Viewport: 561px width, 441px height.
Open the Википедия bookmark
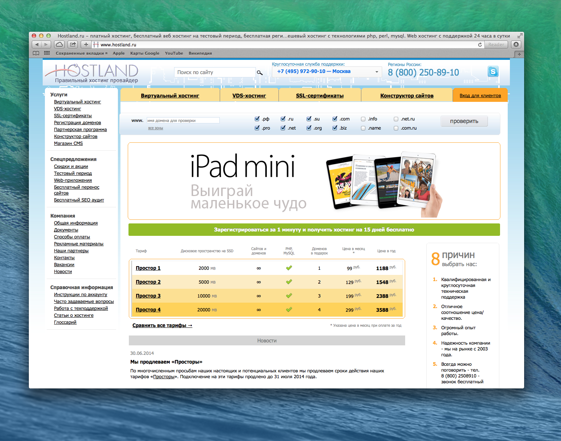200,53
